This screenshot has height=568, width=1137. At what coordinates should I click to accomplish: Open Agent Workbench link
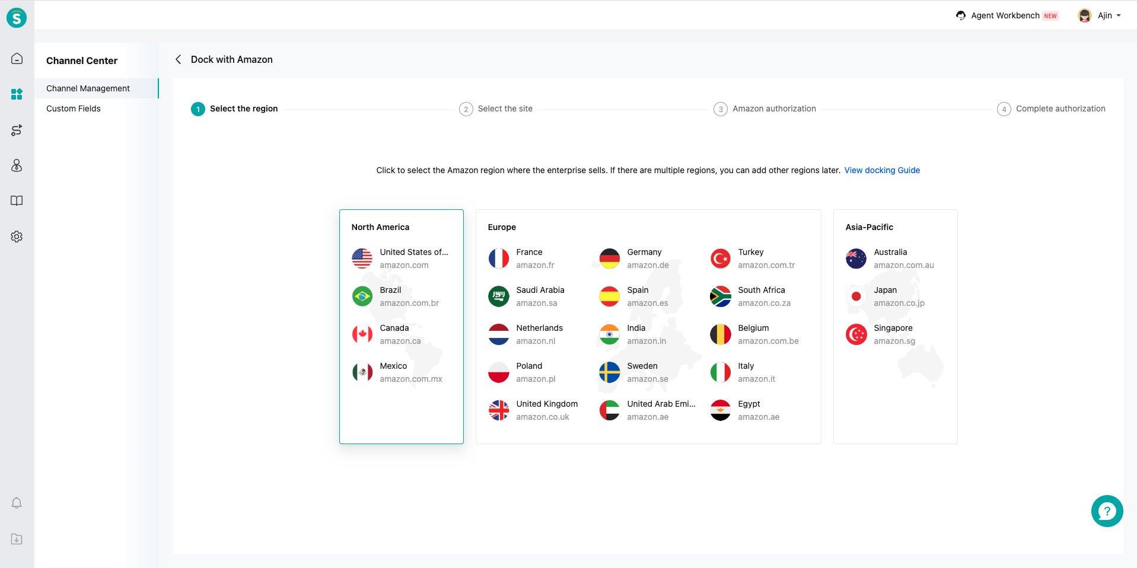point(1005,15)
